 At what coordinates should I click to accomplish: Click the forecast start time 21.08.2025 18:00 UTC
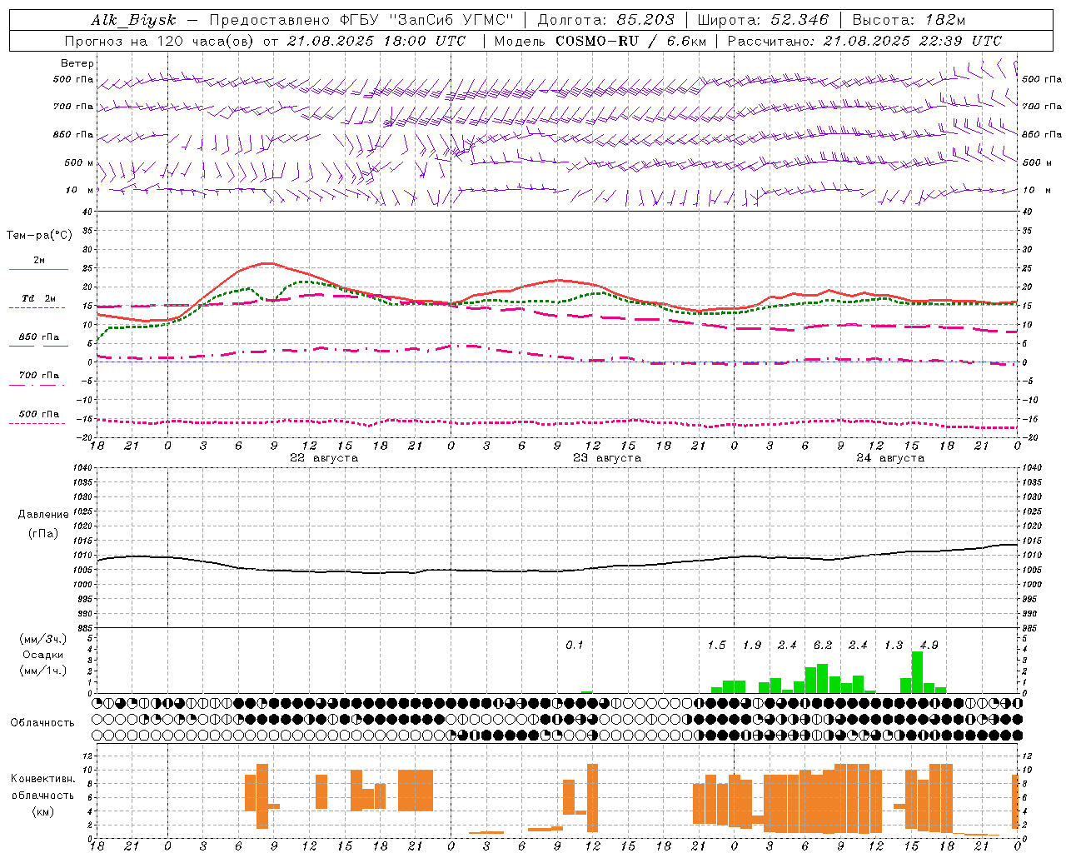click(x=376, y=41)
